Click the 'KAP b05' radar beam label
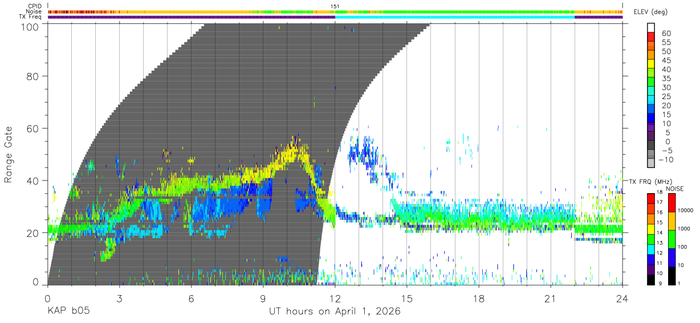This screenshot has width=700, height=323. click(68, 312)
